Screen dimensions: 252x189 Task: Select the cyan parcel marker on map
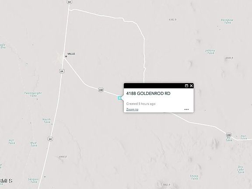pyautogui.click(x=119, y=98)
